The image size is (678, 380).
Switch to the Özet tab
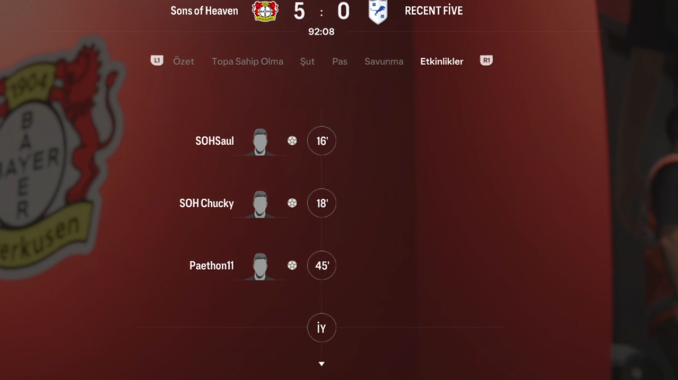(184, 61)
